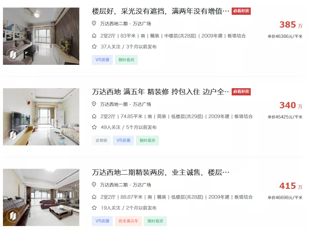309x229 pixels.
Task: Click the star follow icon beside 19人关注
Action: pyautogui.click(x=94, y=208)
